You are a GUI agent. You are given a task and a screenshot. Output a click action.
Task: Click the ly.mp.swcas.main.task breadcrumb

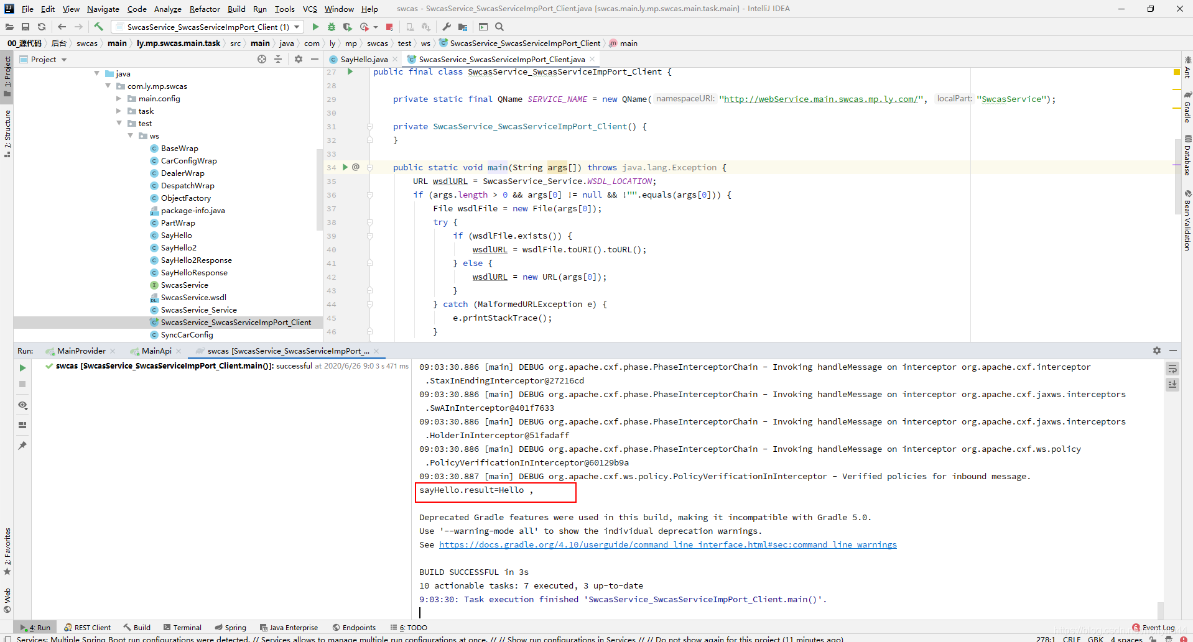click(179, 43)
